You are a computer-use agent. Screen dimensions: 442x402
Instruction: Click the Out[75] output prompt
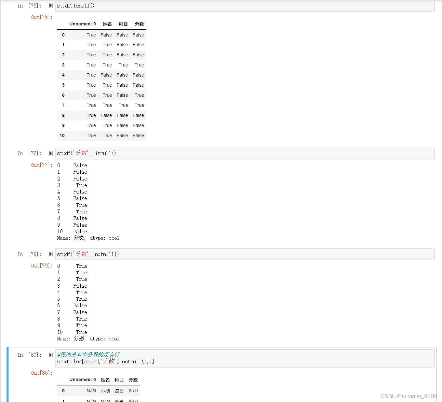pyautogui.click(x=42, y=17)
